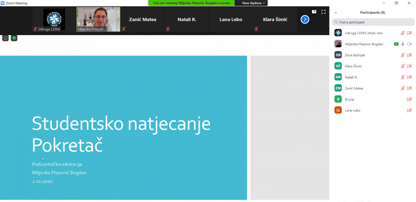This screenshot has height=202, width=416.
Task: Toggle Klara Šimić's muted microphone icon
Action: [x=403, y=66]
